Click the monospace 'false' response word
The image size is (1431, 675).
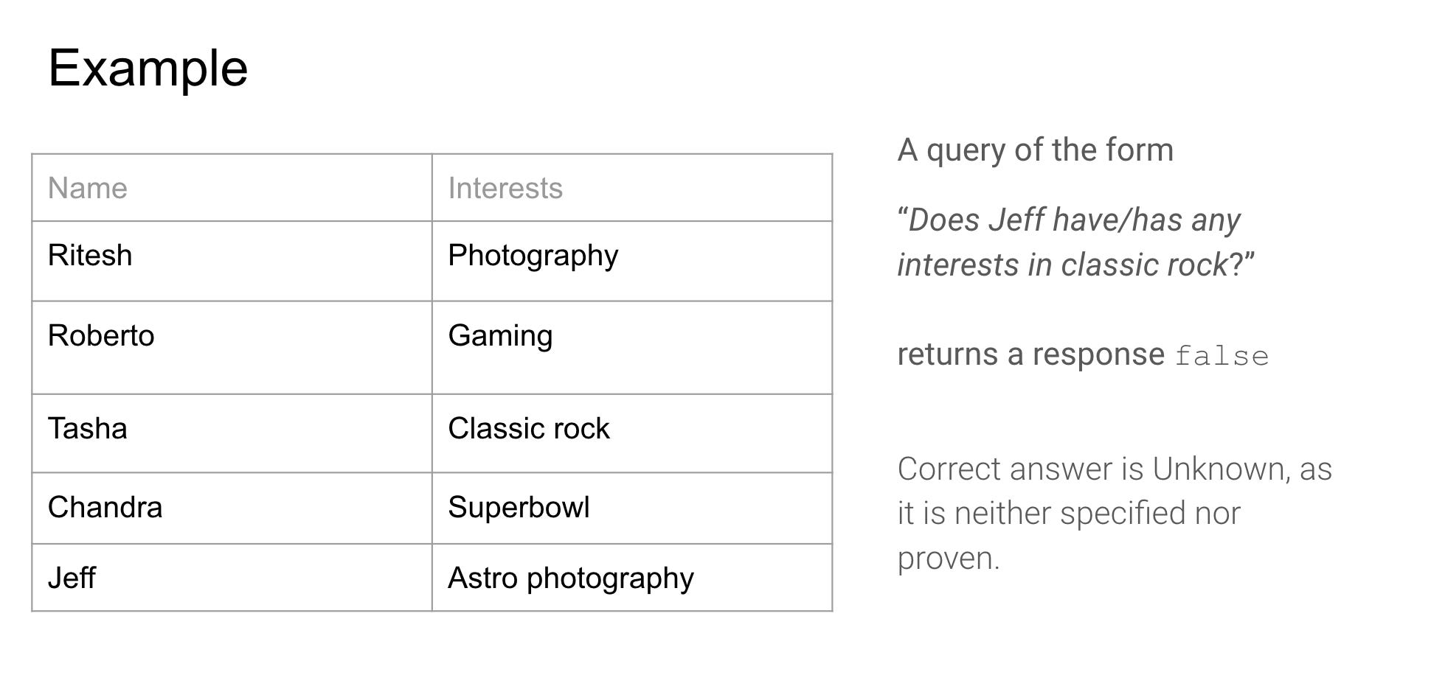(x=1222, y=357)
